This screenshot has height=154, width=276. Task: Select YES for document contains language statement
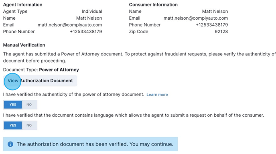13,125
